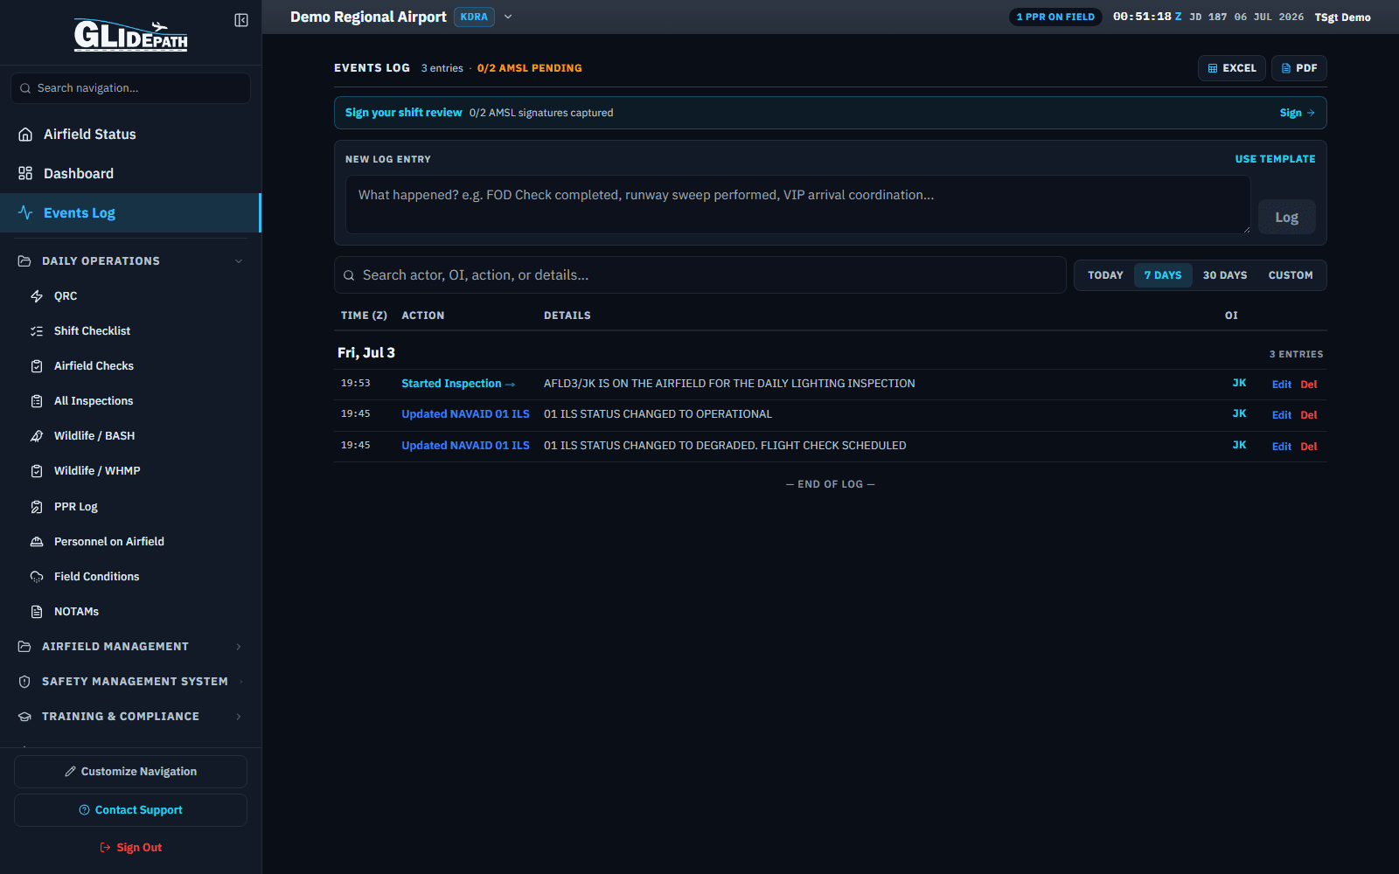Click the NOTAMs document icon
This screenshot has width=1399, height=874.
(x=37, y=612)
